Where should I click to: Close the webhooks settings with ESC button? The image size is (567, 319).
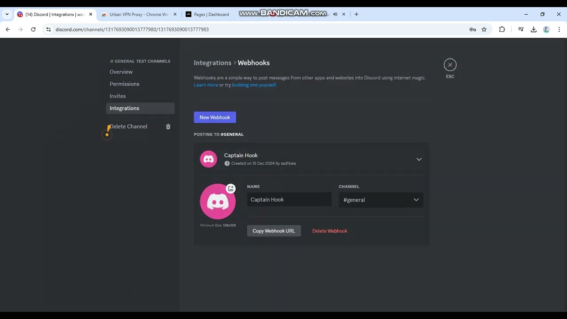[450, 65]
